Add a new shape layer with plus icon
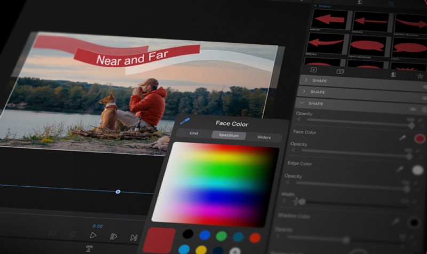Viewport: 427px width, 254px height. tap(313, 70)
